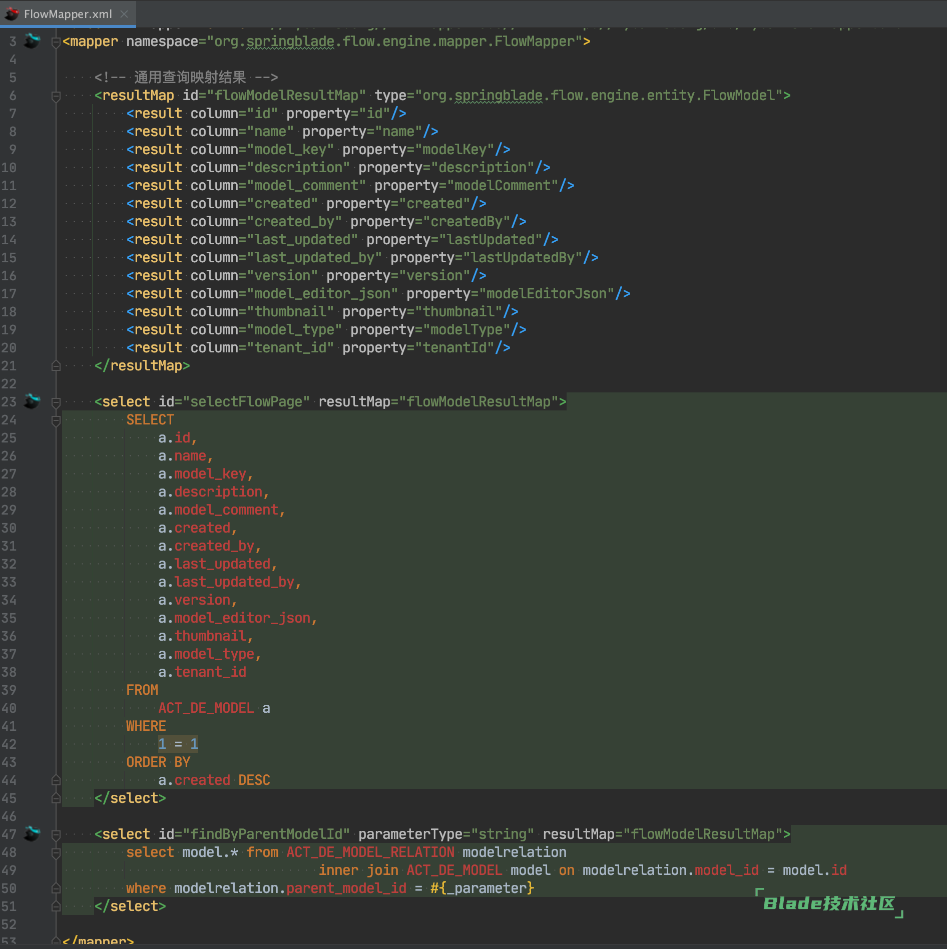Click the #{_parameter} placeholder
The height and width of the screenshot is (949, 947).
coord(483,888)
